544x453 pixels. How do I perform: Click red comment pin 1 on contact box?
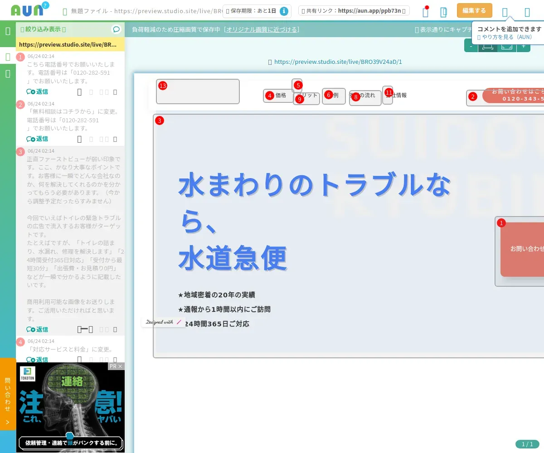(501, 223)
